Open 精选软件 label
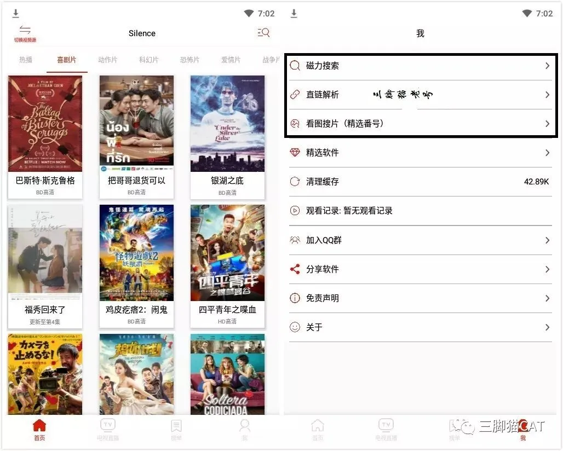The height and width of the screenshot is (451, 563). 323,153
